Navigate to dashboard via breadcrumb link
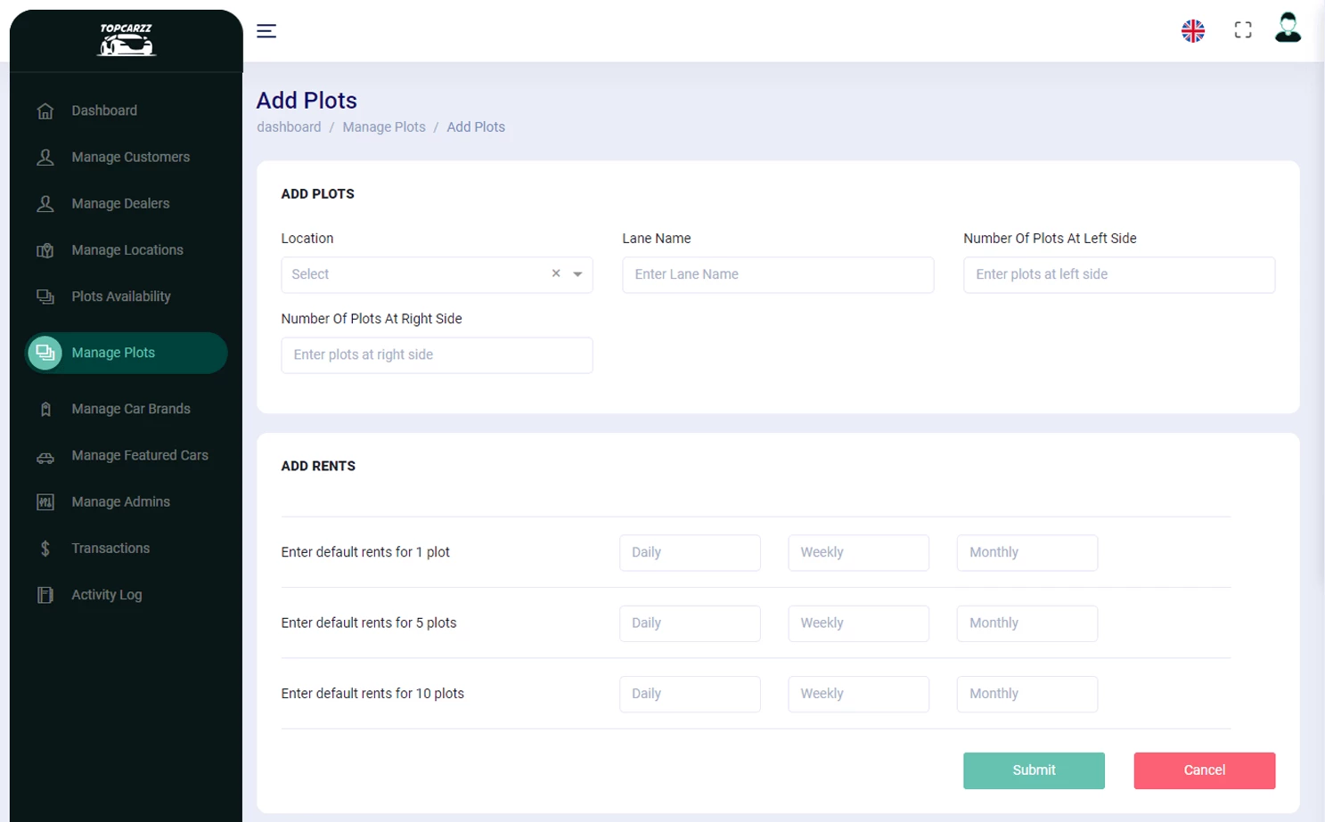 [289, 126]
